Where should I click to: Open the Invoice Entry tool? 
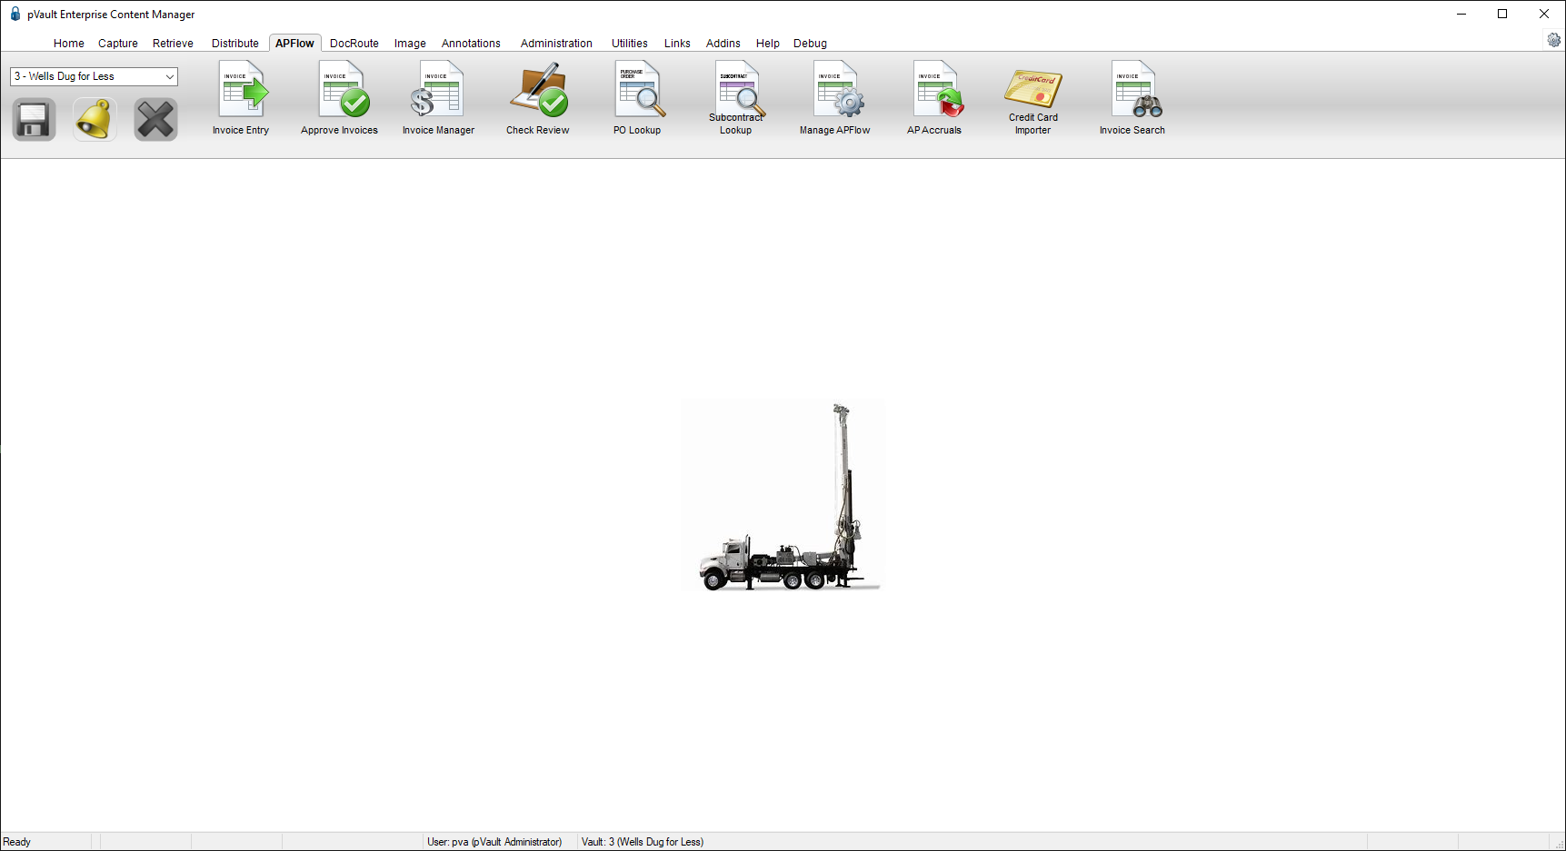pyautogui.click(x=241, y=98)
